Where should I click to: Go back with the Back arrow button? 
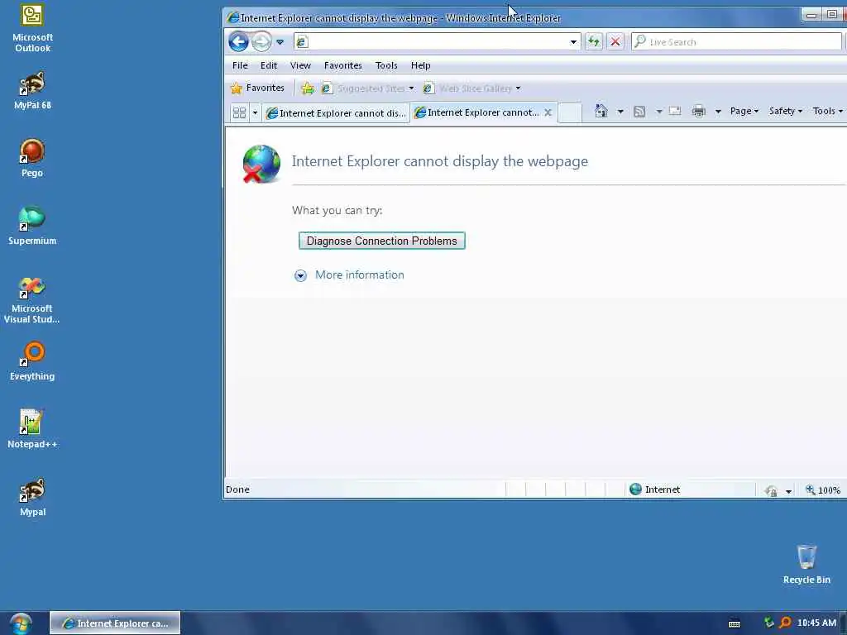[238, 41]
